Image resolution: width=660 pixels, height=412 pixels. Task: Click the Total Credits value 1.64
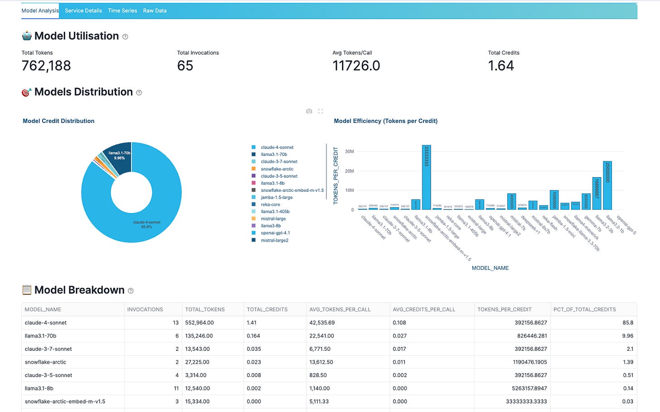pos(501,66)
